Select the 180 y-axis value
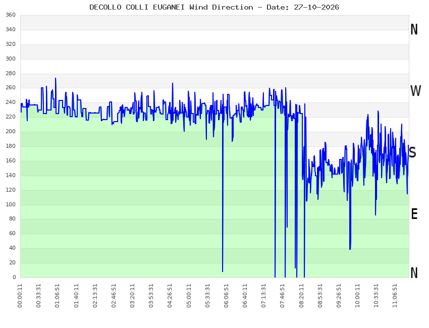 [x=11, y=146]
